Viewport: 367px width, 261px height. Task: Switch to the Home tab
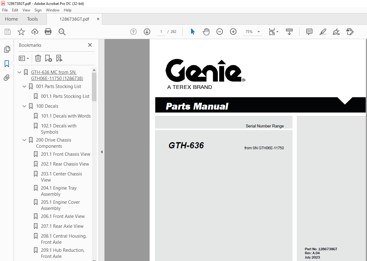(11, 19)
